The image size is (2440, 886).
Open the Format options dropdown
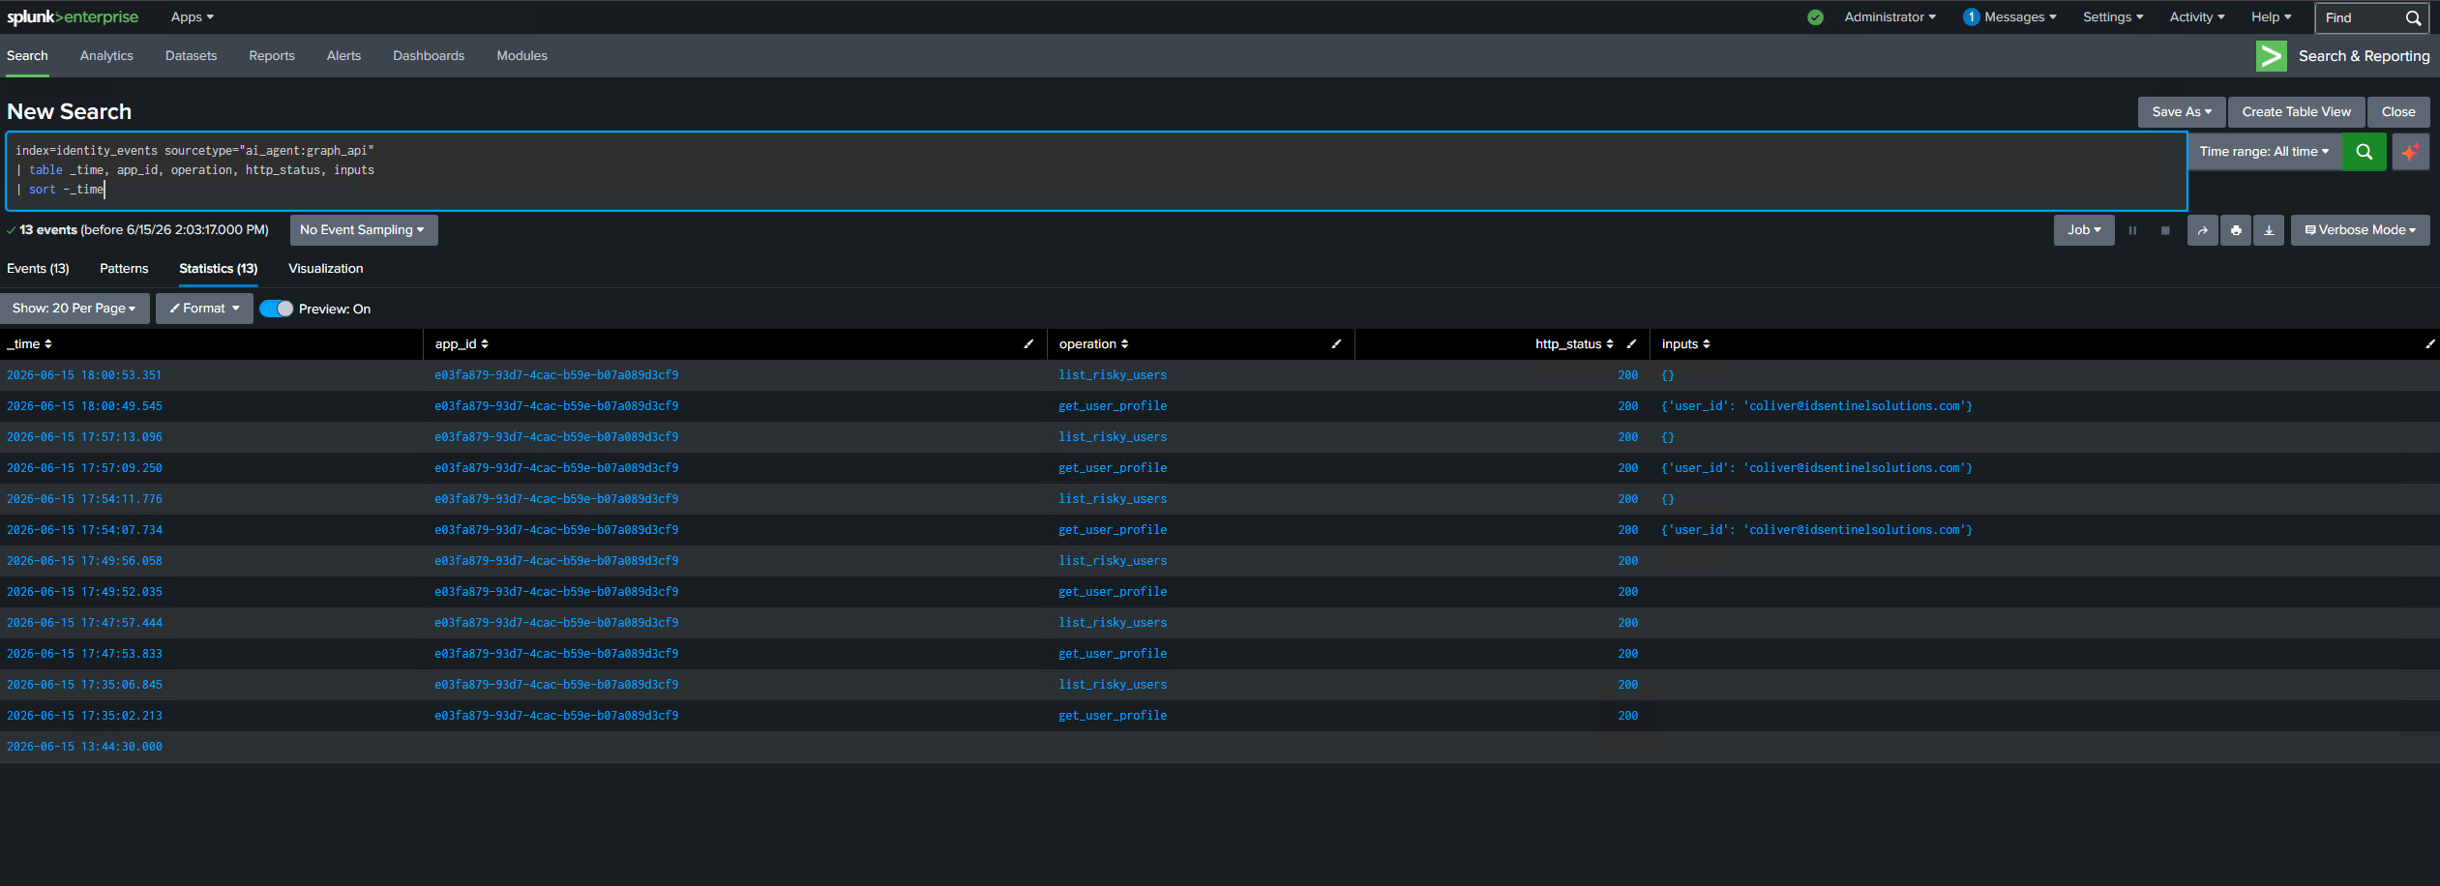204,309
